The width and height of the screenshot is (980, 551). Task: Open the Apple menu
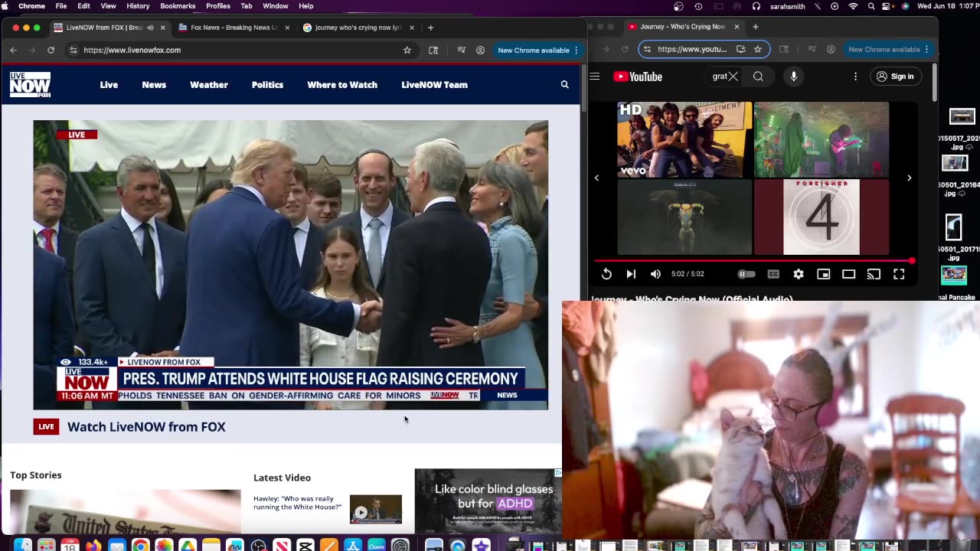tap(6, 6)
